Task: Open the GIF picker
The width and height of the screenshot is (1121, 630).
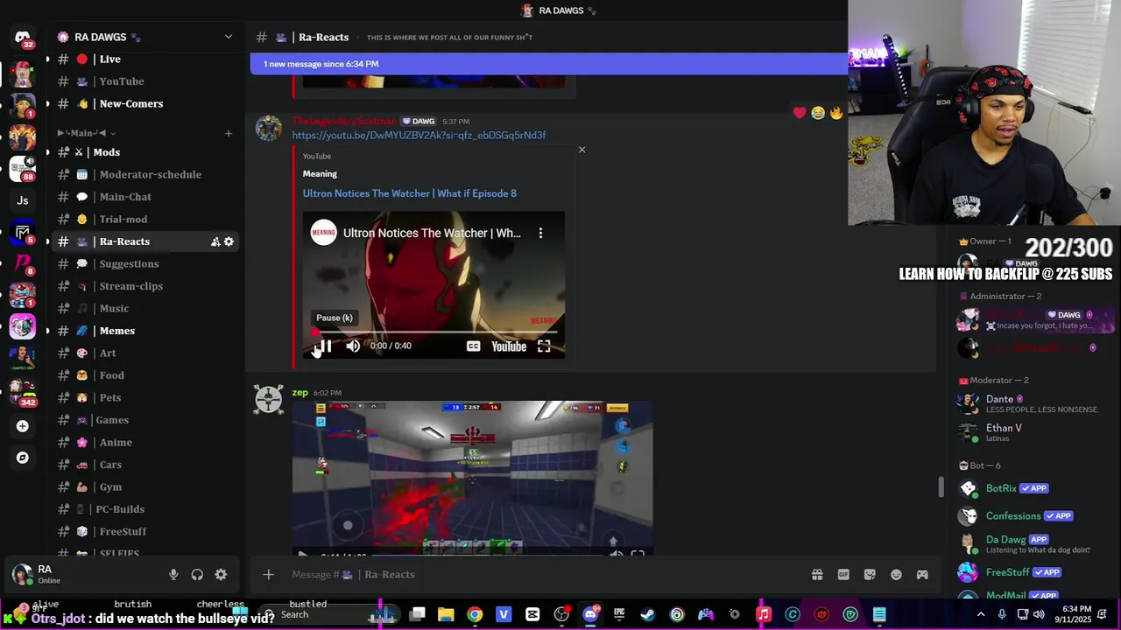Action: pyautogui.click(x=843, y=575)
